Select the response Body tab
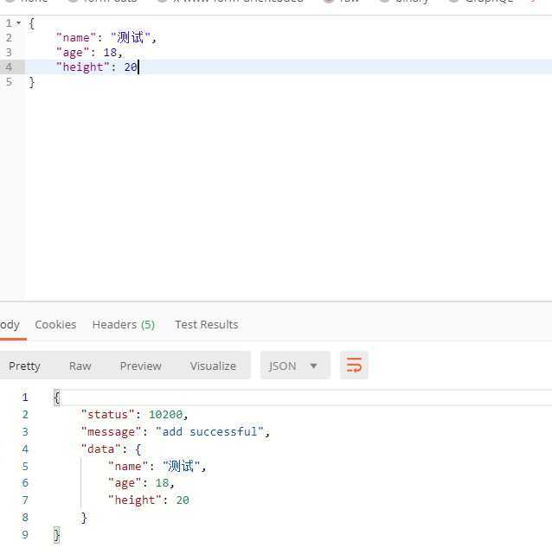 10,324
